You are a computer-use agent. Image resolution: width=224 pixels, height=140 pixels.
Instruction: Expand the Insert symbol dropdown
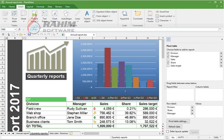174,16
